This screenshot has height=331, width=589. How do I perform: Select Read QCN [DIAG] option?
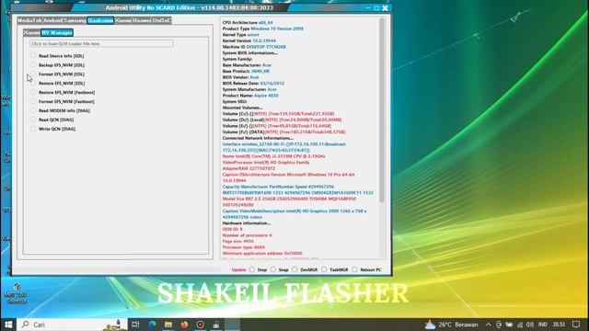pyautogui.click(x=52, y=120)
